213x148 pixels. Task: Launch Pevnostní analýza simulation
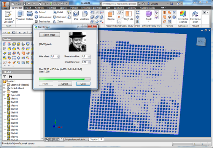coord(183,17)
